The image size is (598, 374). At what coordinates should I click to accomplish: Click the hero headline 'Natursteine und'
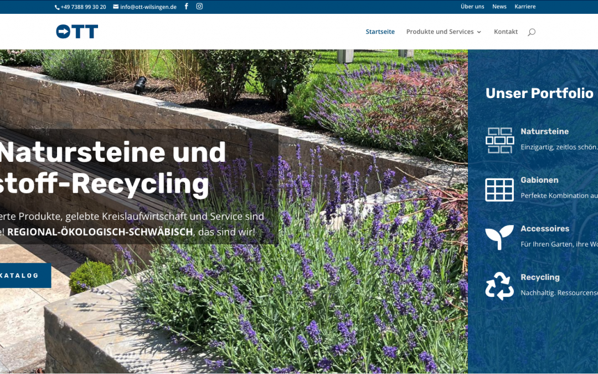pyautogui.click(x=112, y=152)
